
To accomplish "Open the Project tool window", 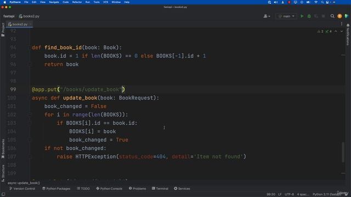I will point(3,30).
